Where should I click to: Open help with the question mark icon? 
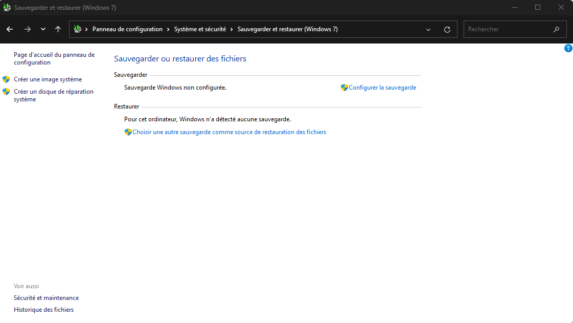click(x=568, y=48)
